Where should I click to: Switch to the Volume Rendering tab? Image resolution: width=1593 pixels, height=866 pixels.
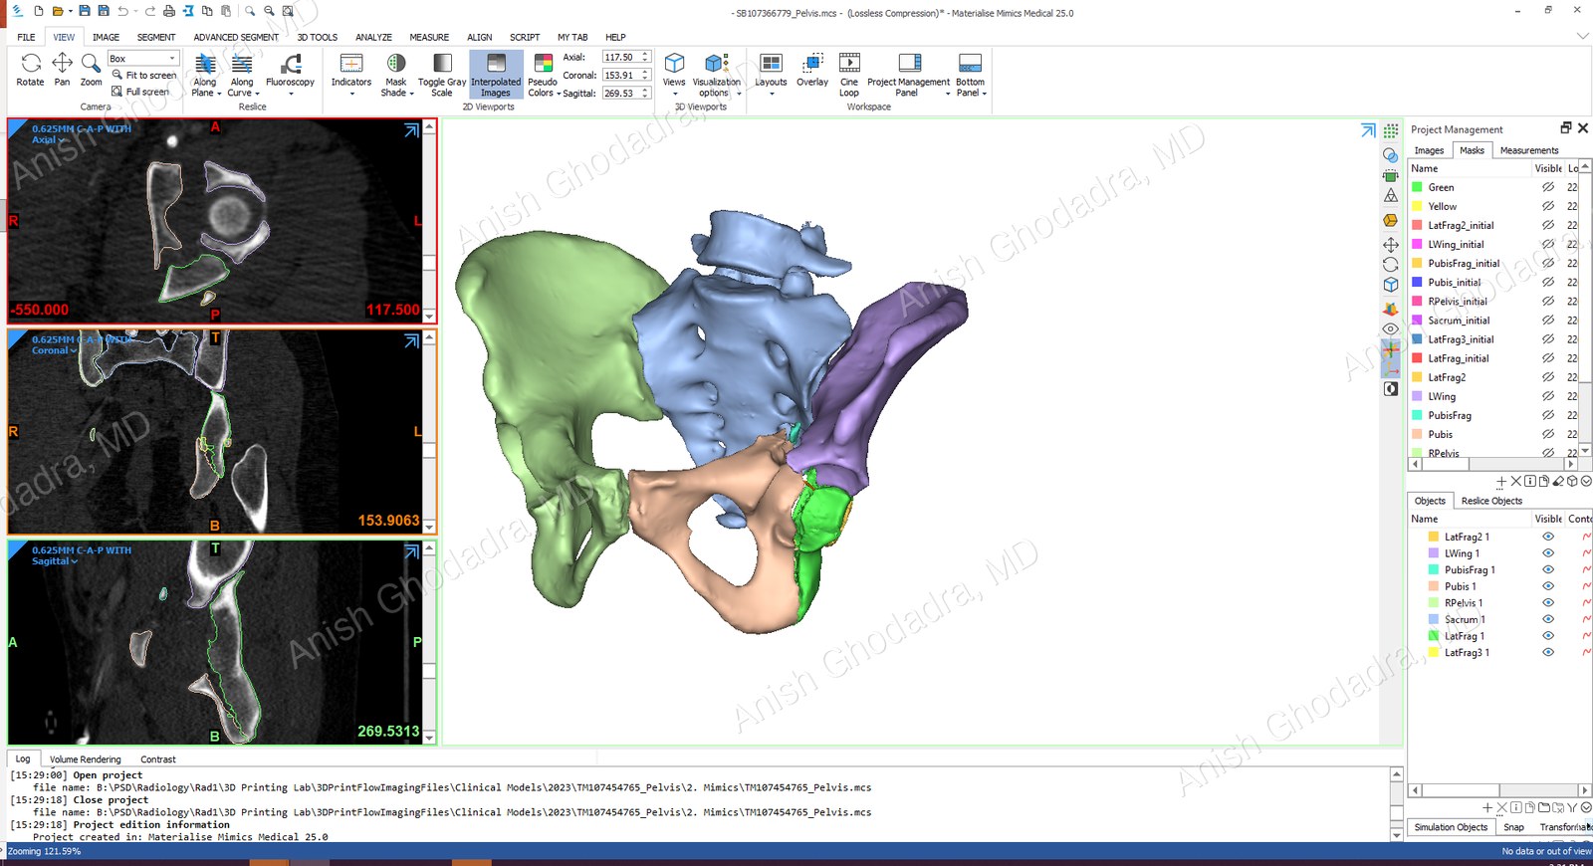(86, 759)
